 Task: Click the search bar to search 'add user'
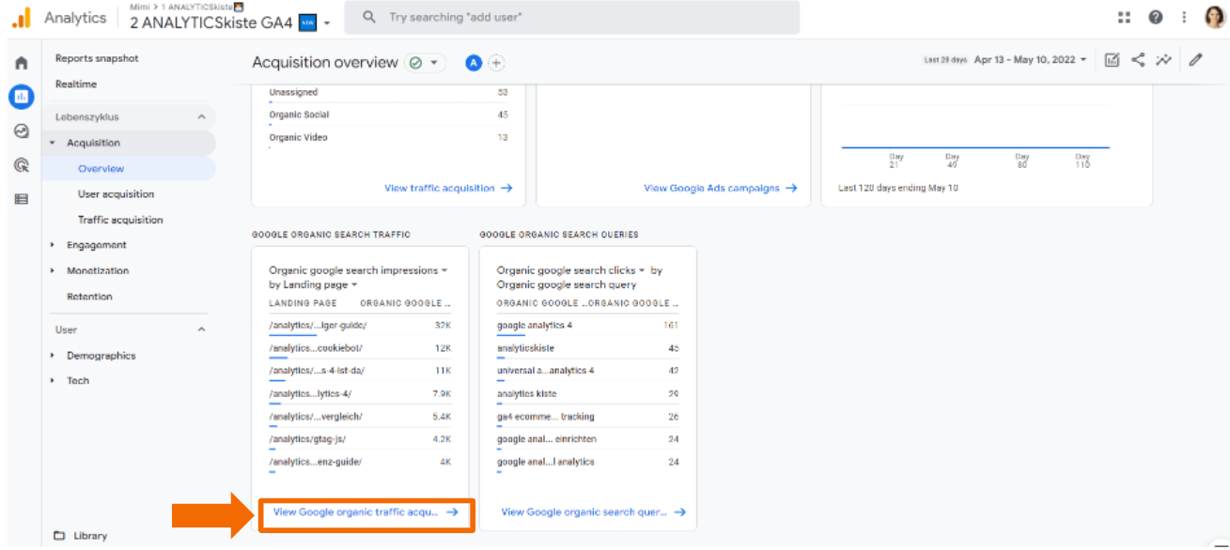[x=577, y=17]
